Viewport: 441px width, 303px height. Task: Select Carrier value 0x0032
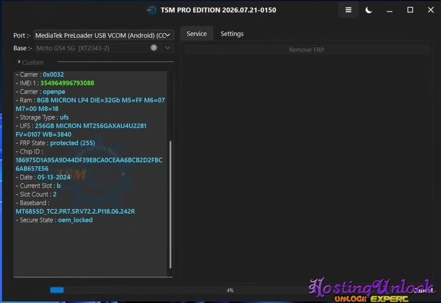tap(53, 75)
